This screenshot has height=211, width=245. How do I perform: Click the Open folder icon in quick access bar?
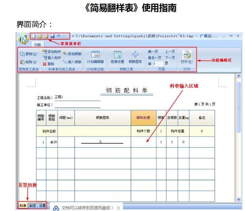(x=40, y=36)
